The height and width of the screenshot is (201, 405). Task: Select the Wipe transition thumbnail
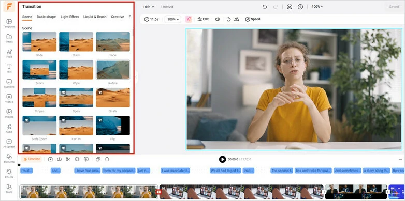[x=76, y=70]
